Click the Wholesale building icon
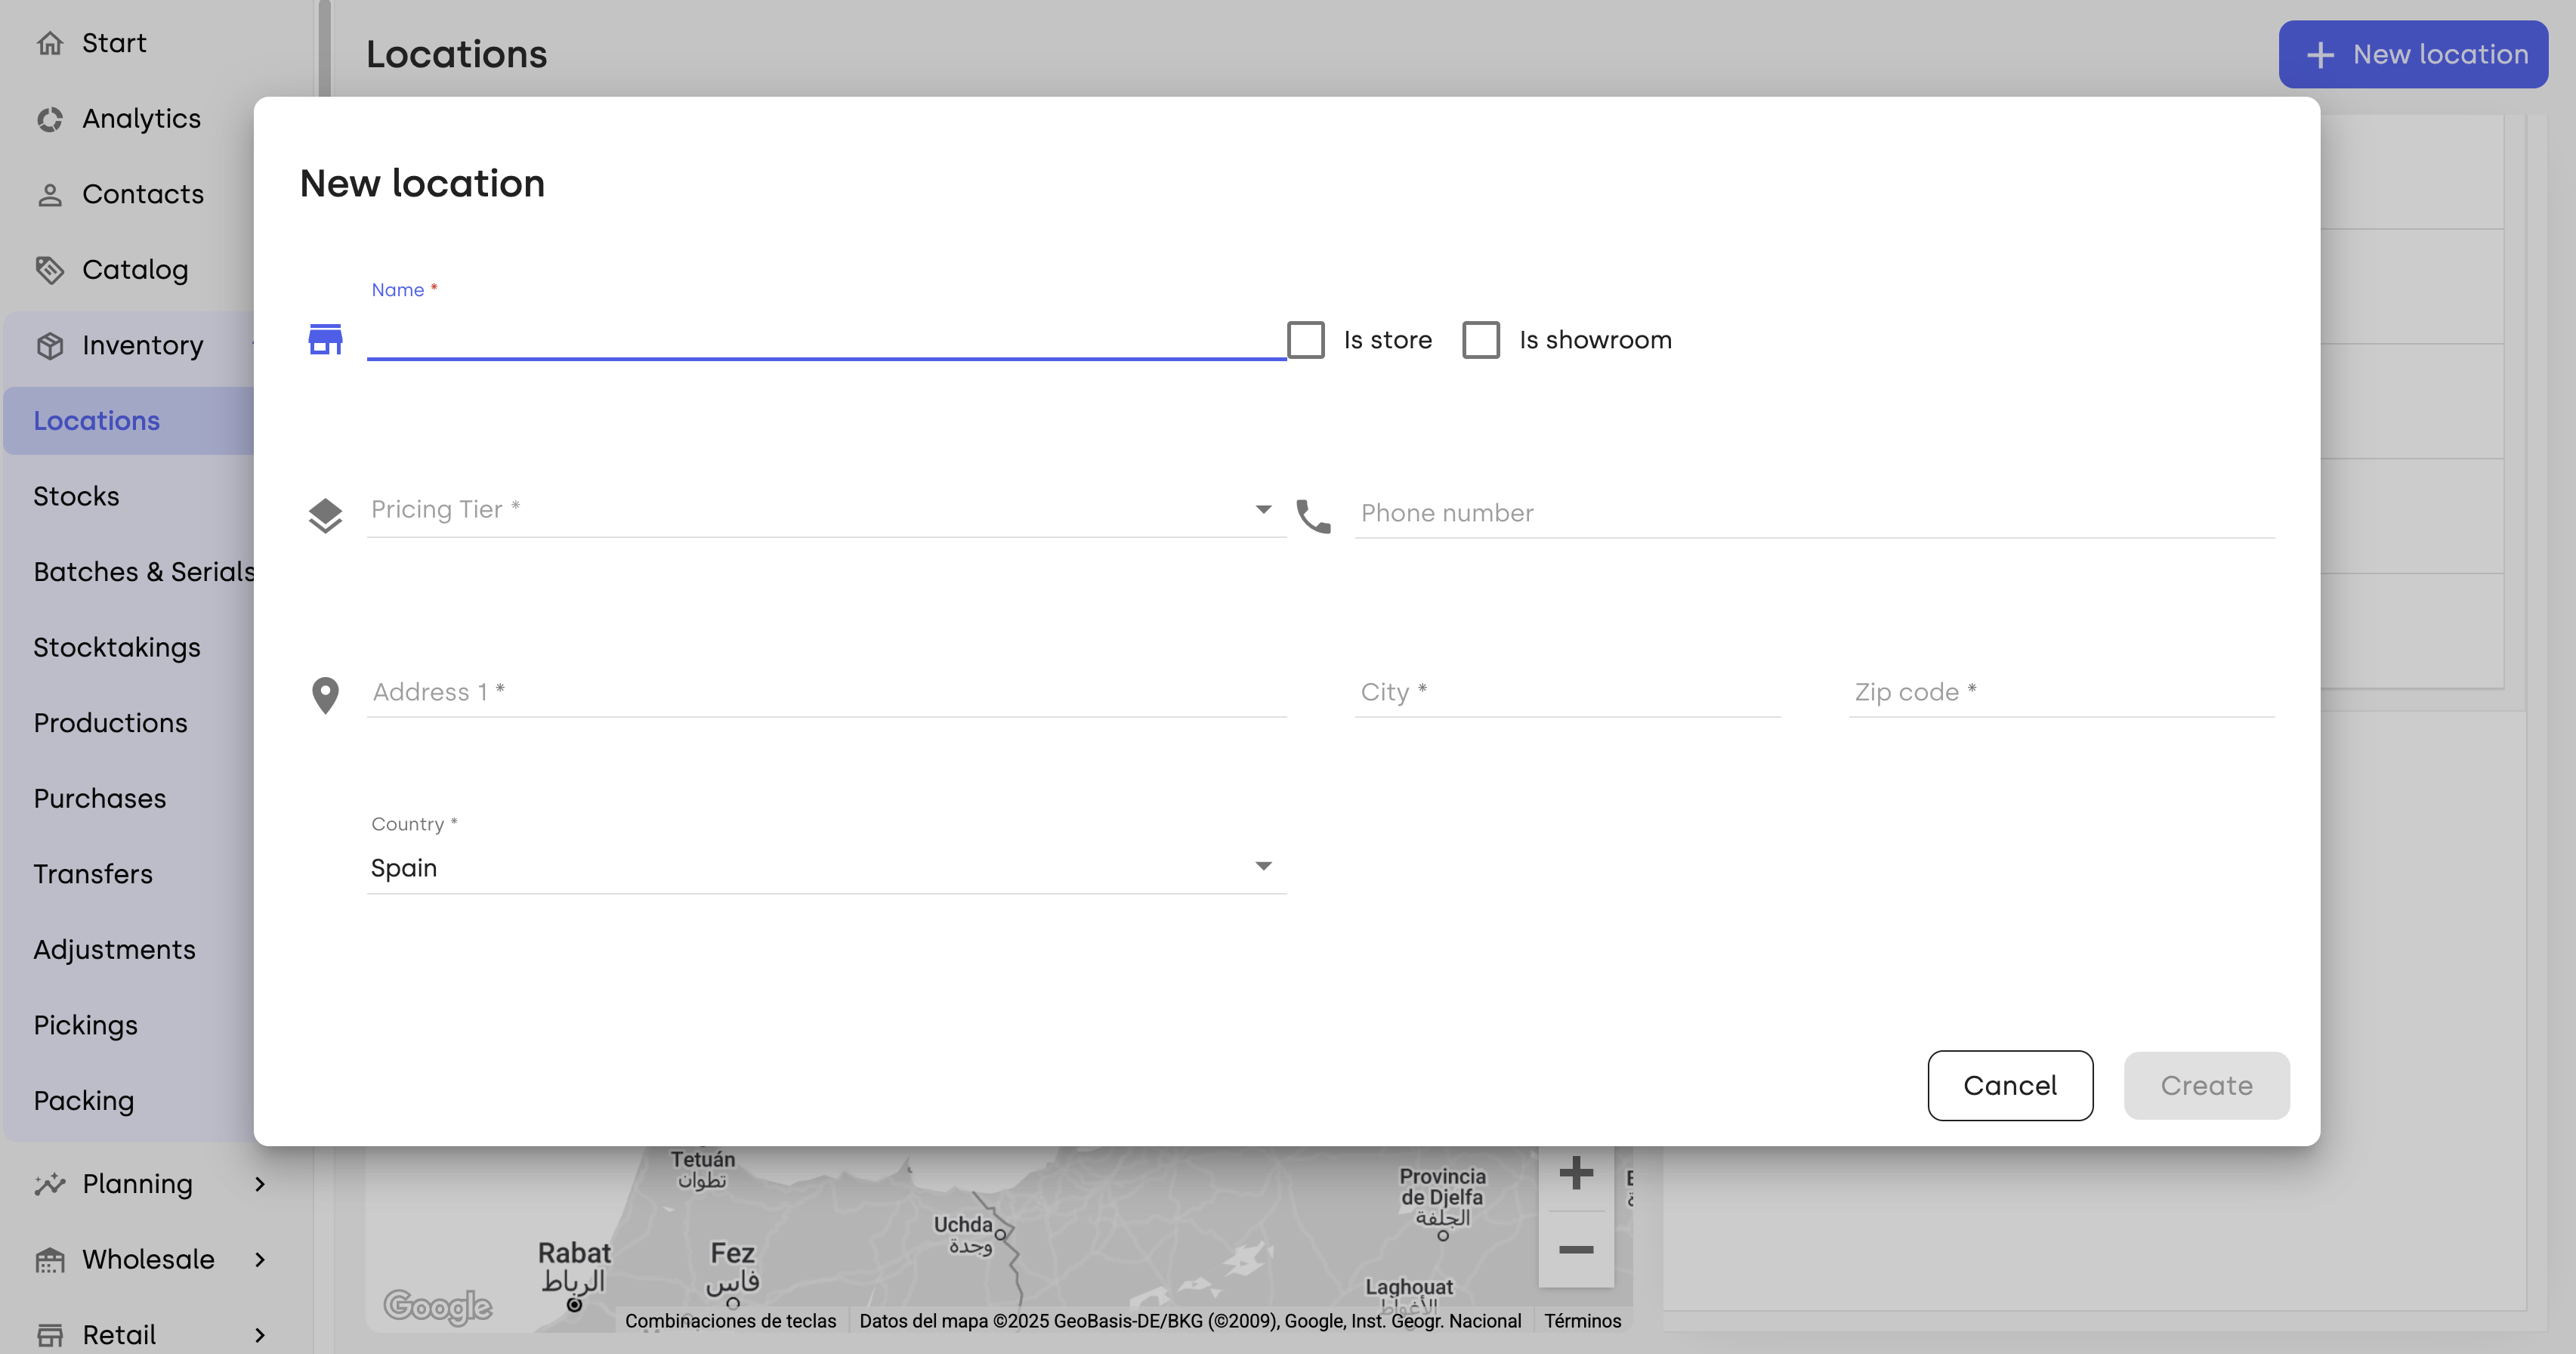The width and height of the screenshot is (2576, 1354). tap(50, 1260)
